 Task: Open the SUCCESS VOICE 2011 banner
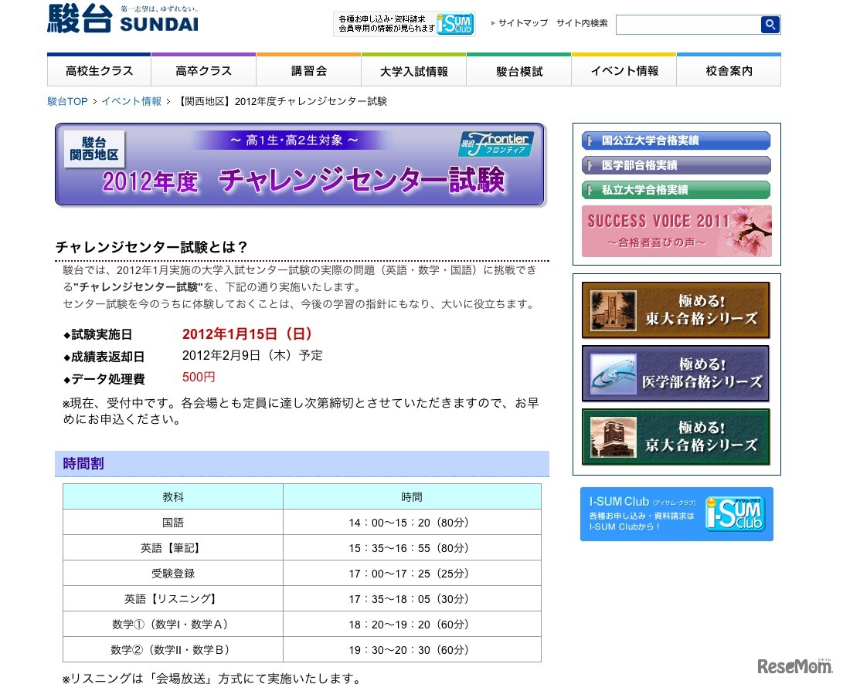point(676,231)
